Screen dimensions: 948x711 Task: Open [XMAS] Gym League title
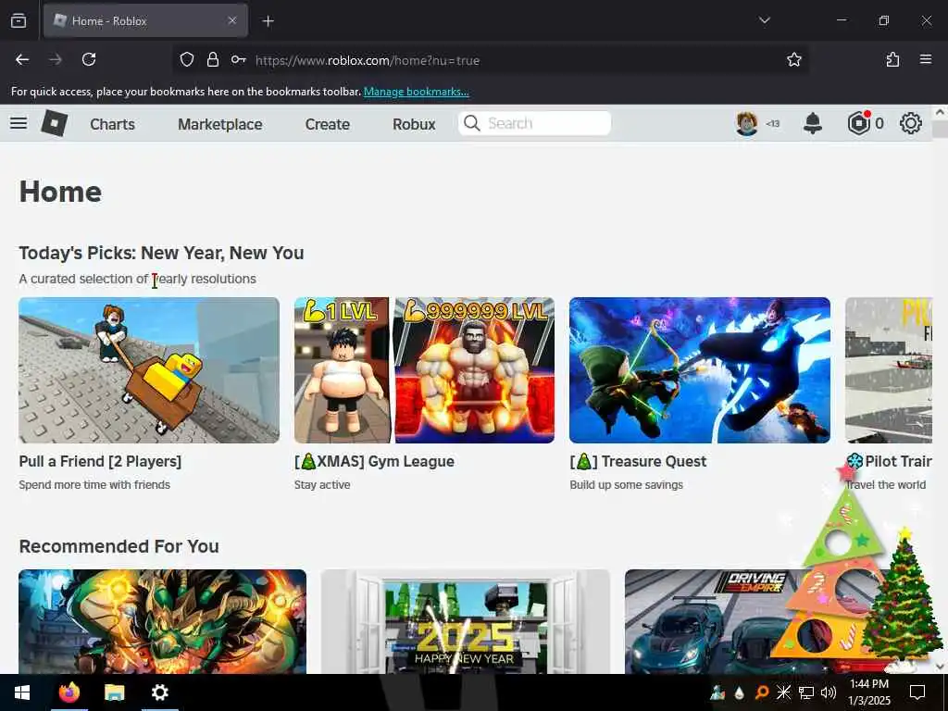[374, 461]
